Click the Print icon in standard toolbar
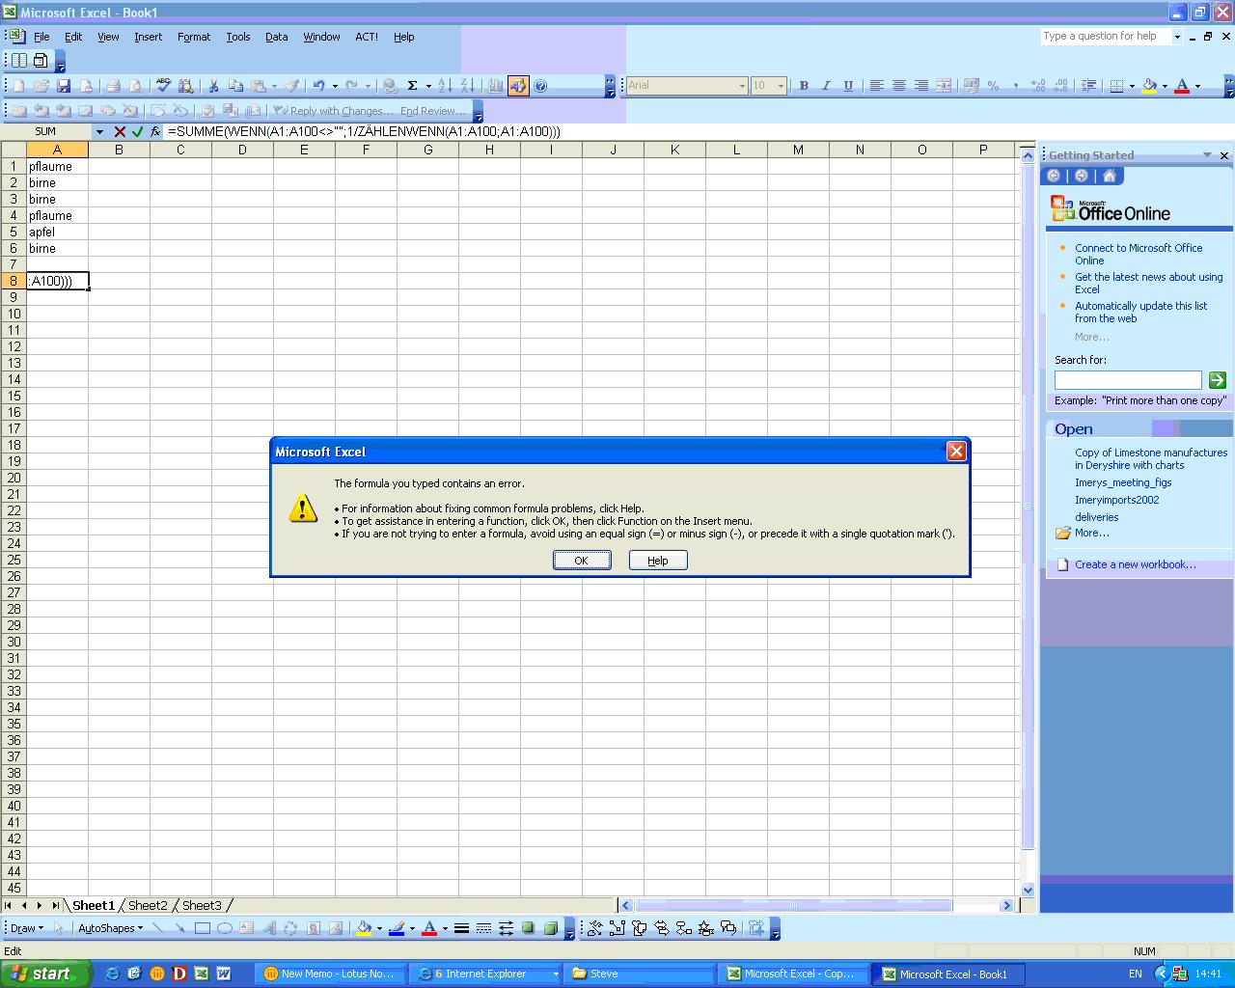The image size is (1235, 988). point(113,86)
